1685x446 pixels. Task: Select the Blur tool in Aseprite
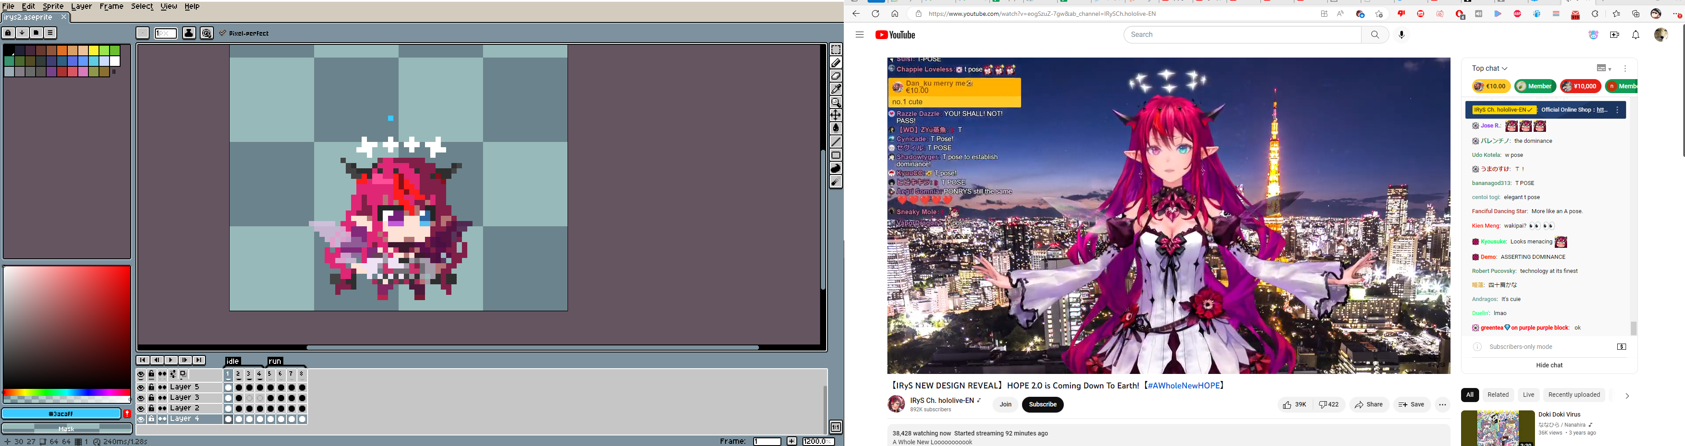[x=835, y=182]
